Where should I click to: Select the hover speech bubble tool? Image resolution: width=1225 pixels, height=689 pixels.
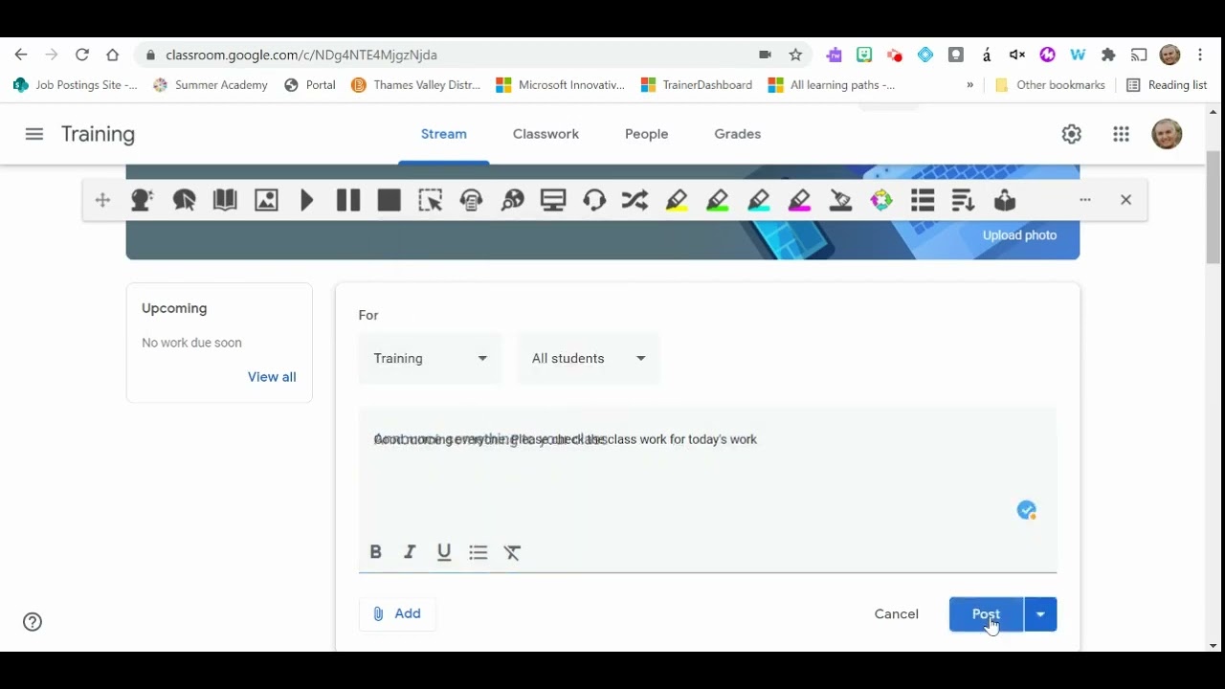(x=184, y=200)
